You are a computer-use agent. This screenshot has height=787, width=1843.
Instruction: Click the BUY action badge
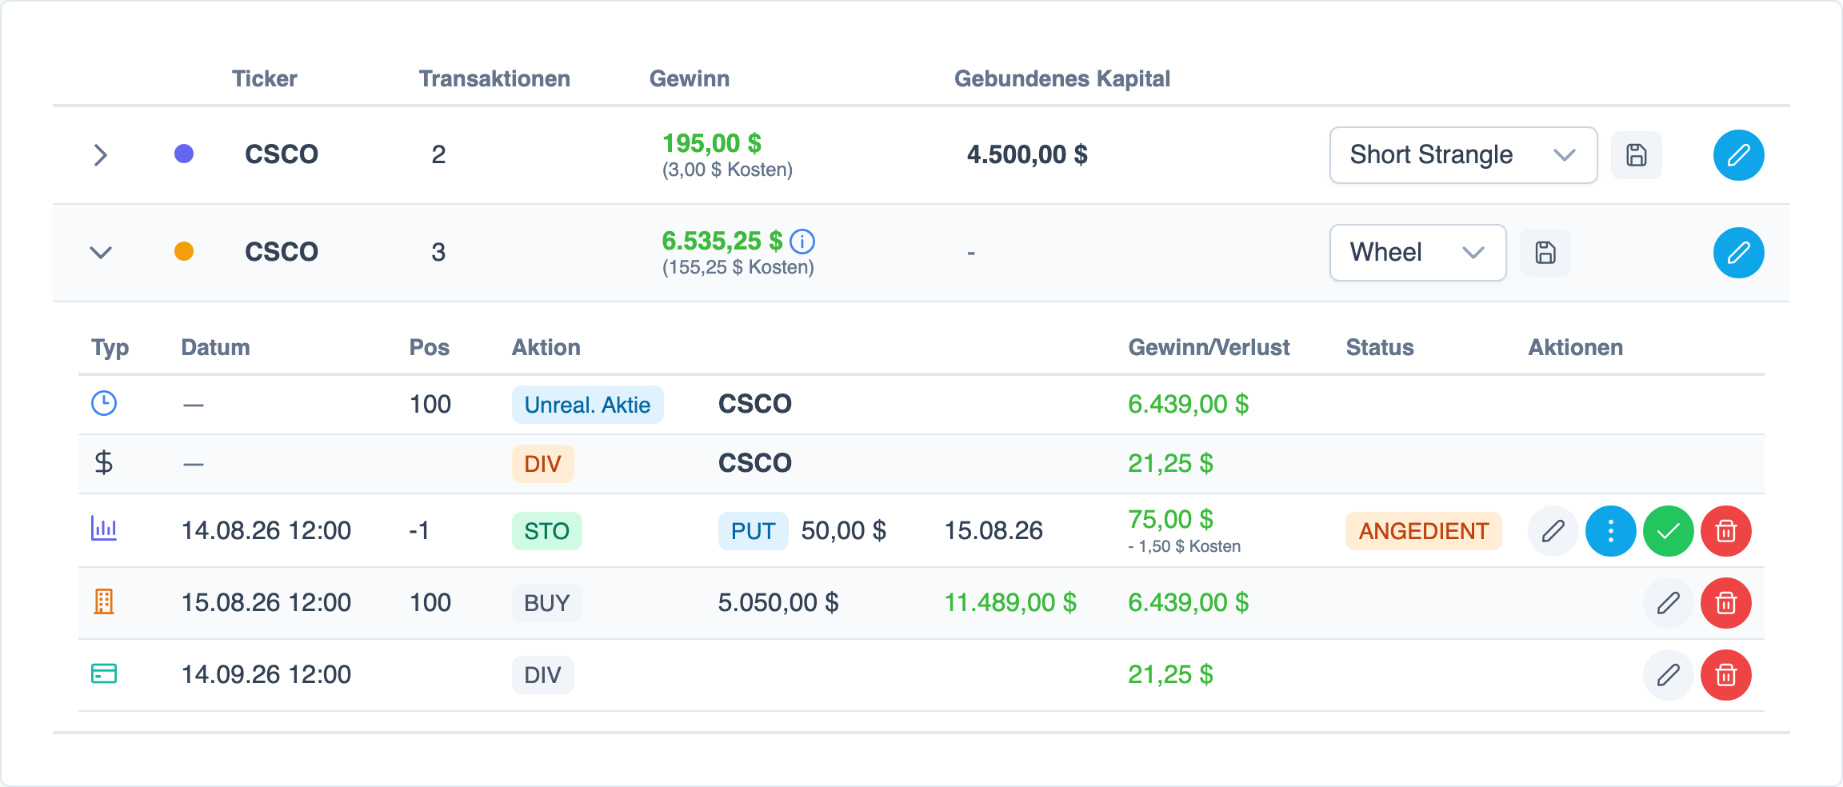pos(546,603)
